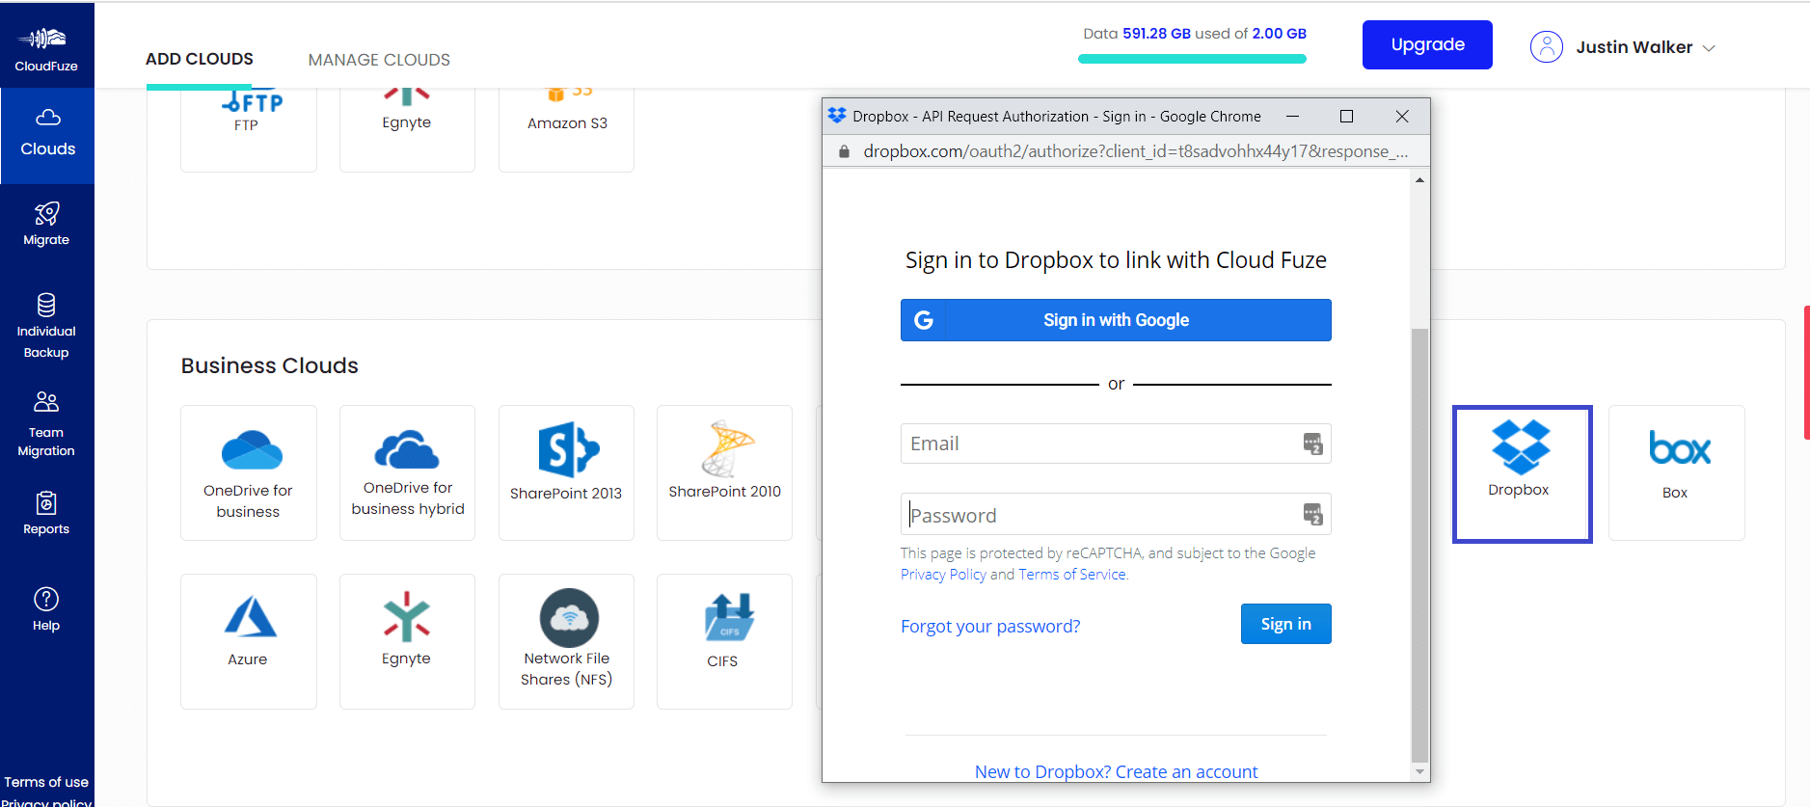Open the Migrate rocket section
This screenshot has width=1810, height=807.
coord(46,224)
